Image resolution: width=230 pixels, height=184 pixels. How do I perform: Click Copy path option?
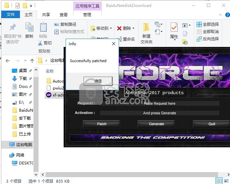(x=65, y=24)
